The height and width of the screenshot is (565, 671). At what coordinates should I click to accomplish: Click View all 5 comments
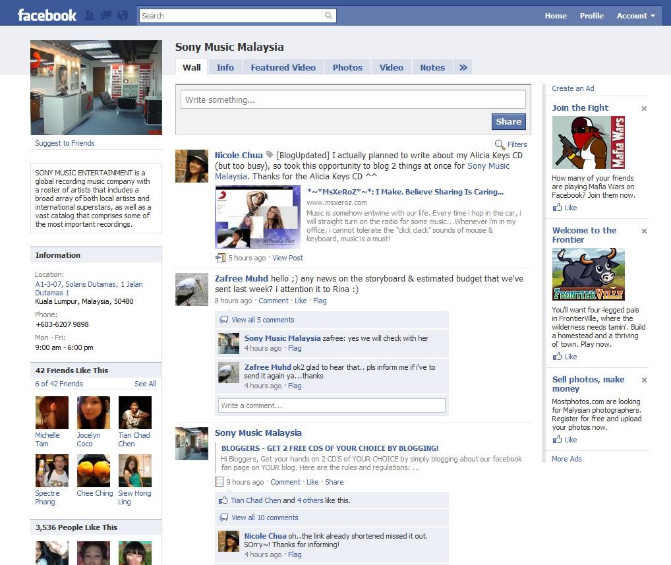tap(263, 320)
